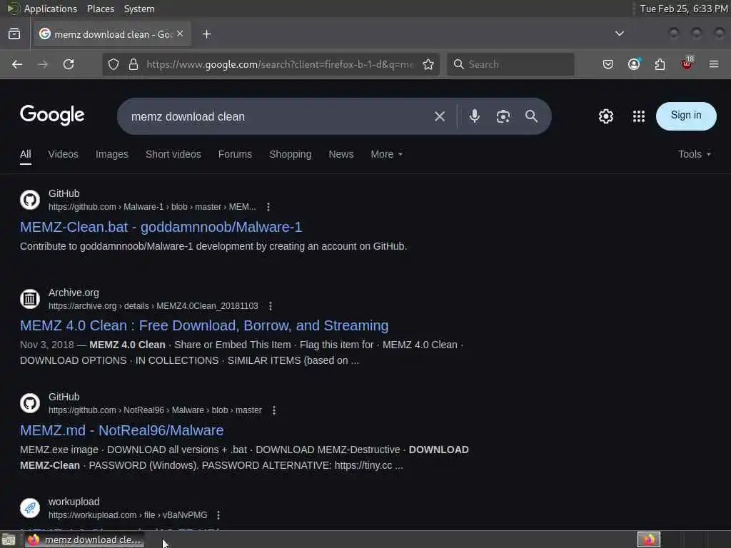Switch to Short videos results
Screen dimensions: 731x548
coord(173,154)
